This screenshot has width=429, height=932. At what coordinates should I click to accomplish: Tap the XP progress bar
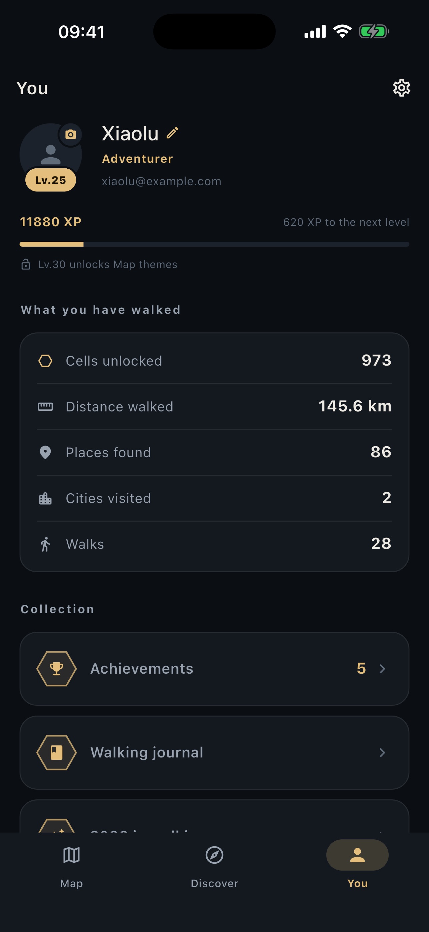[x=215, y=244]
